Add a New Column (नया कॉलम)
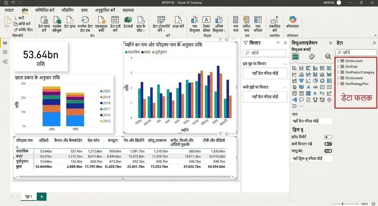Viewport: 378px width, 206px height. [x=258, y=24]
